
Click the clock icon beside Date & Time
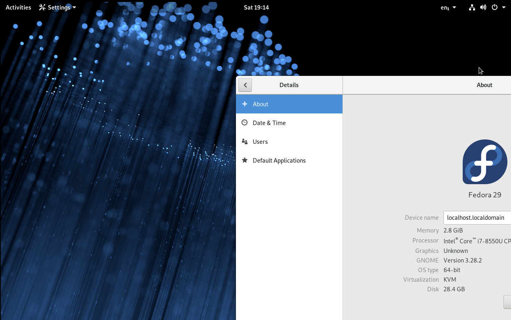coord(245,123)
